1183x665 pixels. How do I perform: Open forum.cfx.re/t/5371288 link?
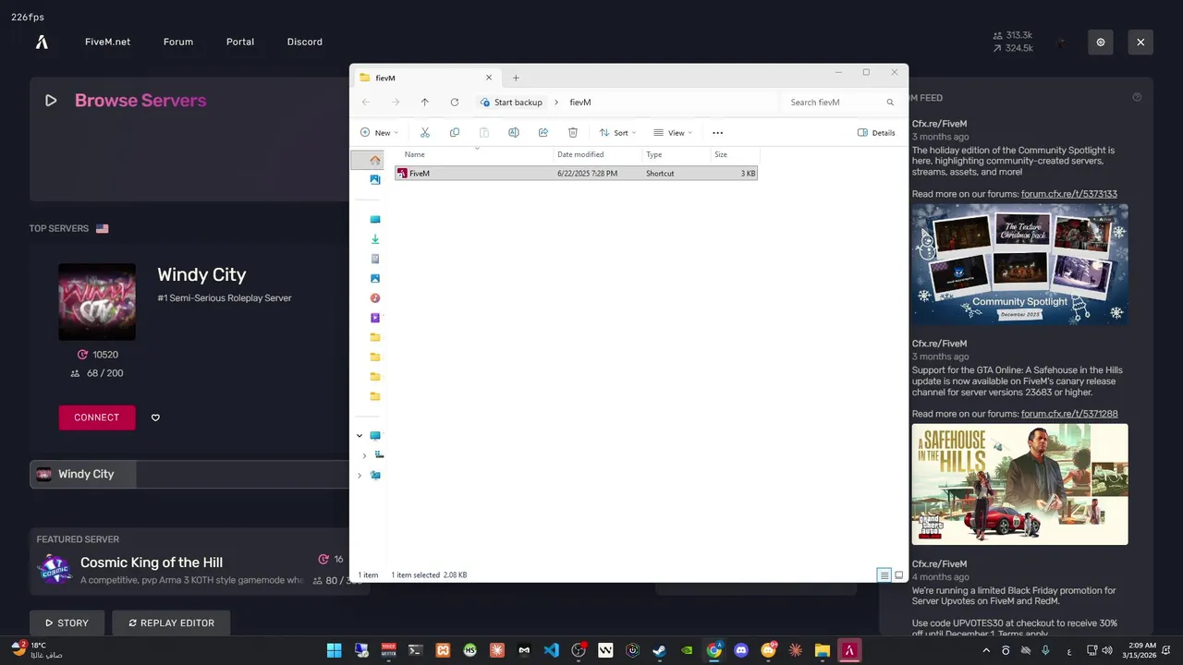(x=1069, y=414)
